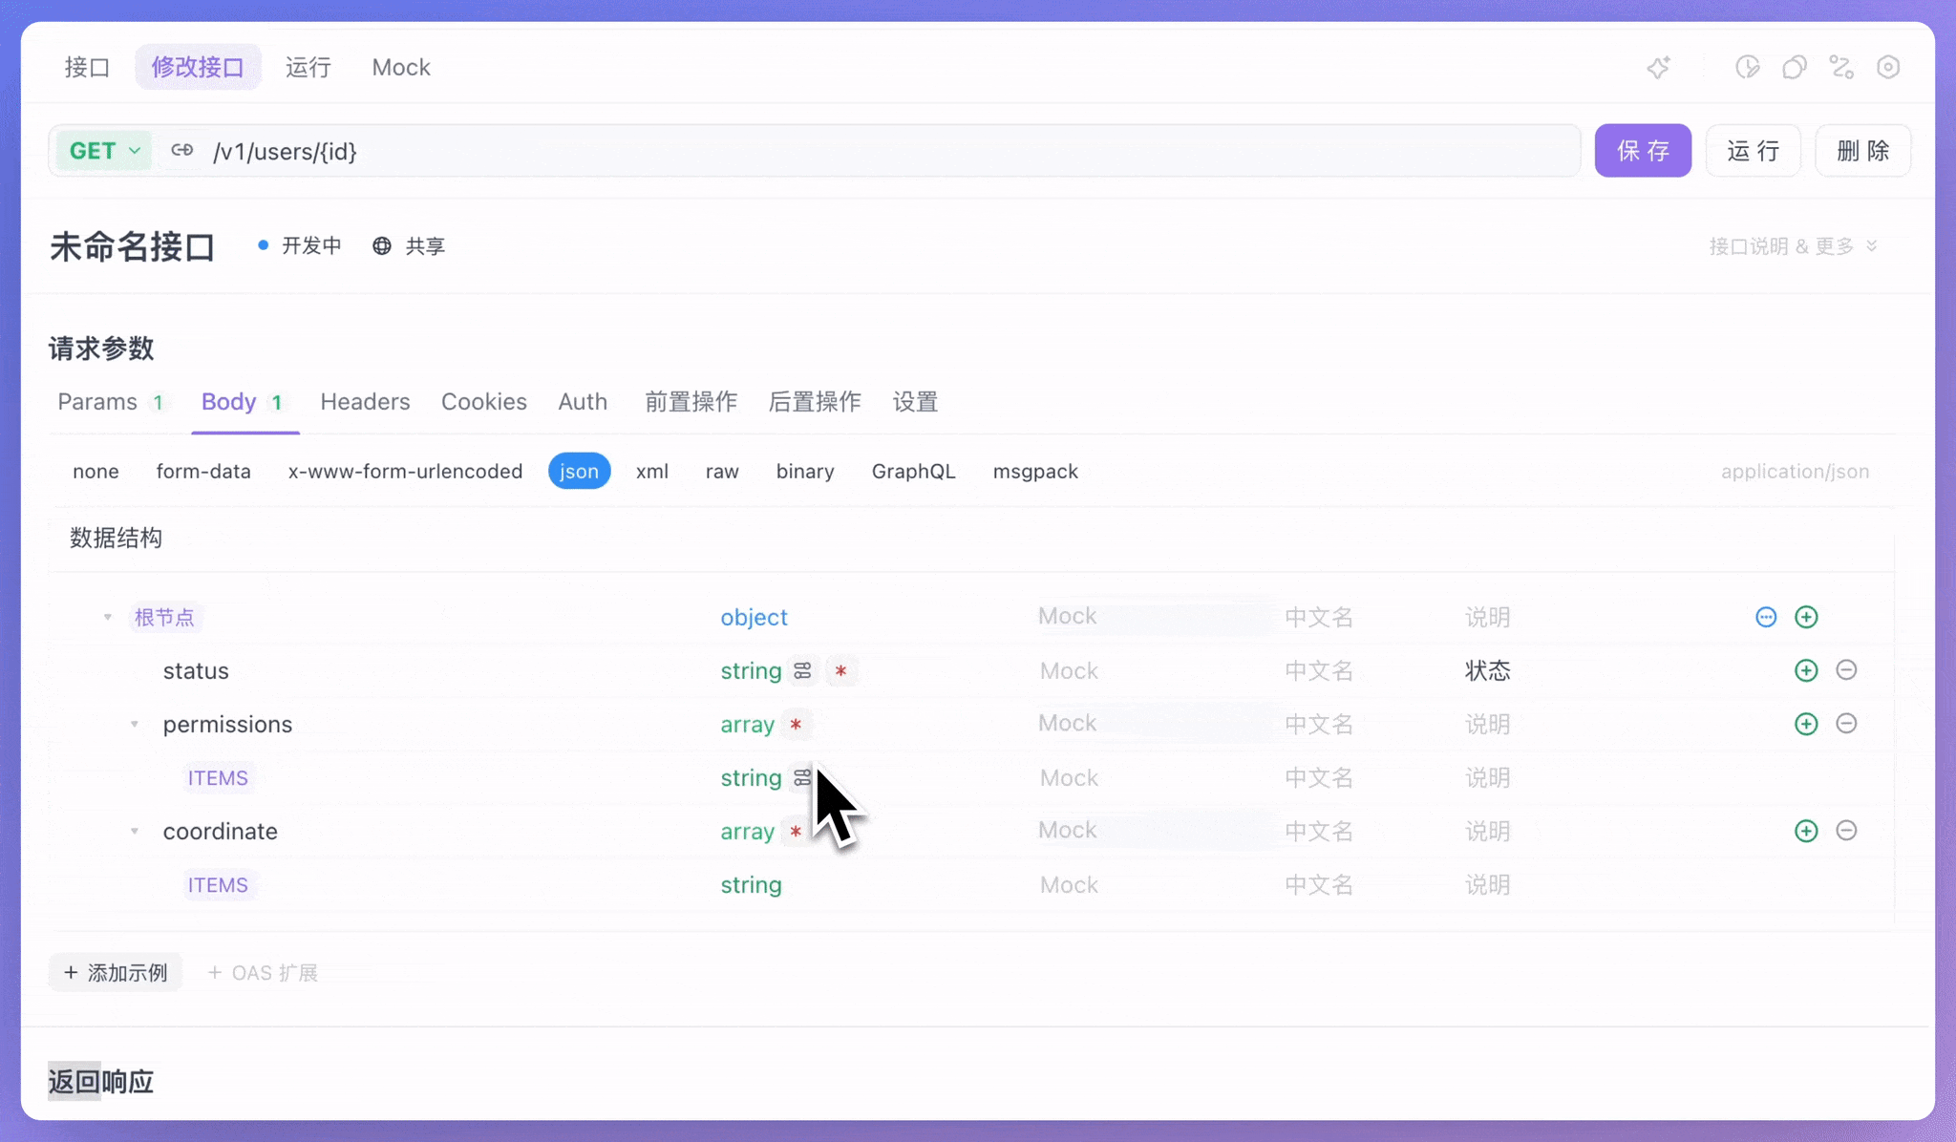
Task: Collapse the permissions array node
Action: (135, 725)
